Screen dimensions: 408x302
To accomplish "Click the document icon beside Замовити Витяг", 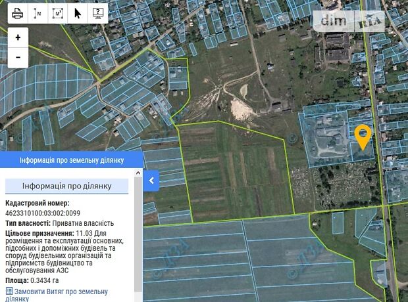I will pyautogui.click(x=9, y=291).
